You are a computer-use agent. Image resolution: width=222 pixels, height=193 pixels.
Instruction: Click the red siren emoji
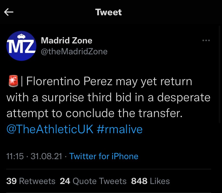pos(13,82)
